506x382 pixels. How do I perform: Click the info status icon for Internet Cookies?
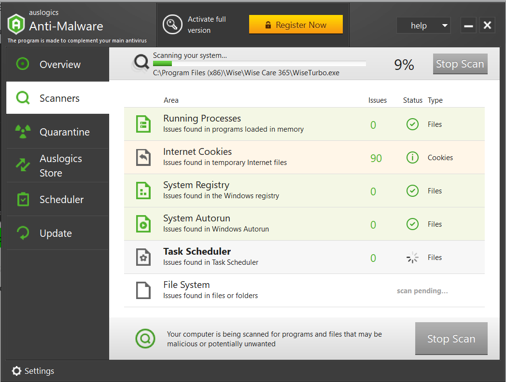tap(412, 157)
